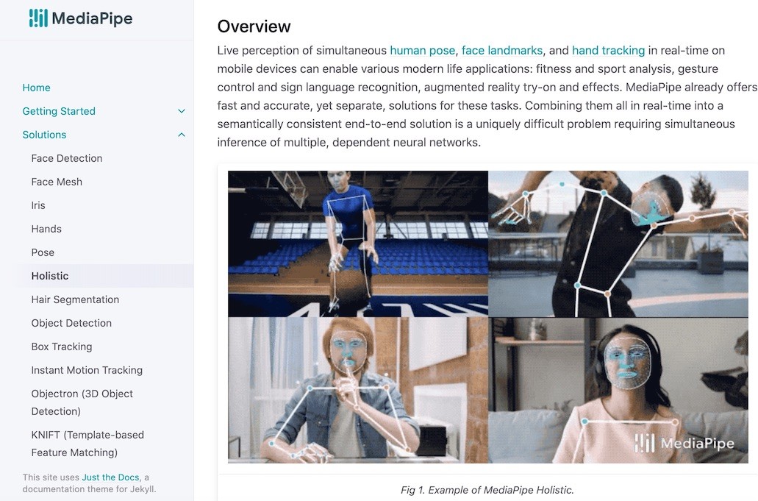Select Solutions in the sidebar
758x501 pixels.
[44, 135]
